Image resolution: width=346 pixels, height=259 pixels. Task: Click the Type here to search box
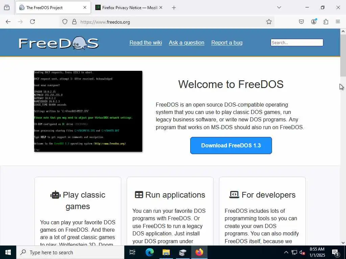click(x=70, y=252)
